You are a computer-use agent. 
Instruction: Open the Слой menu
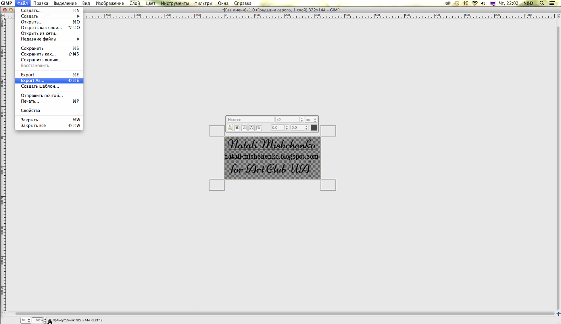click(135, 3)
